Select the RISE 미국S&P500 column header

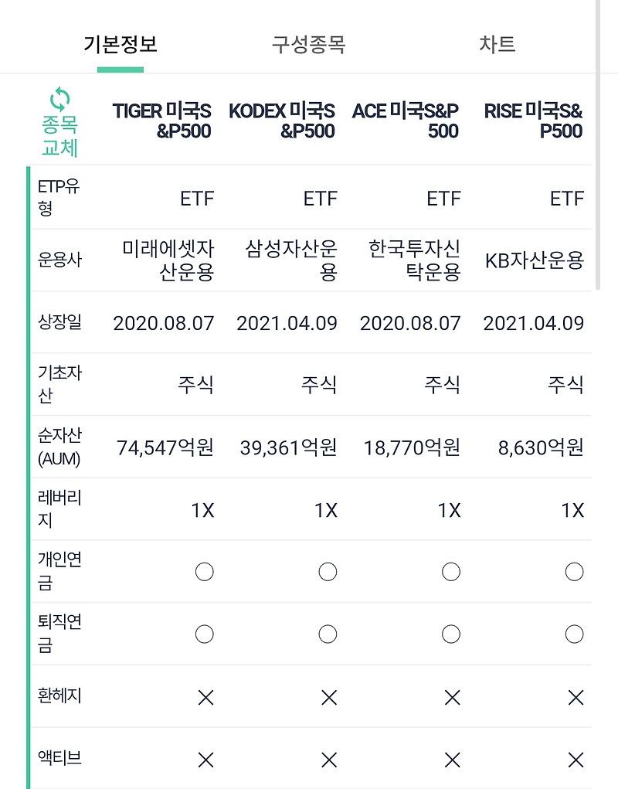[533, 121]
